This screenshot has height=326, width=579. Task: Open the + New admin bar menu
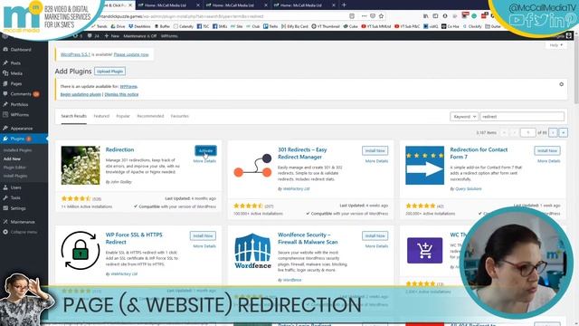click(x=112, y=36)
